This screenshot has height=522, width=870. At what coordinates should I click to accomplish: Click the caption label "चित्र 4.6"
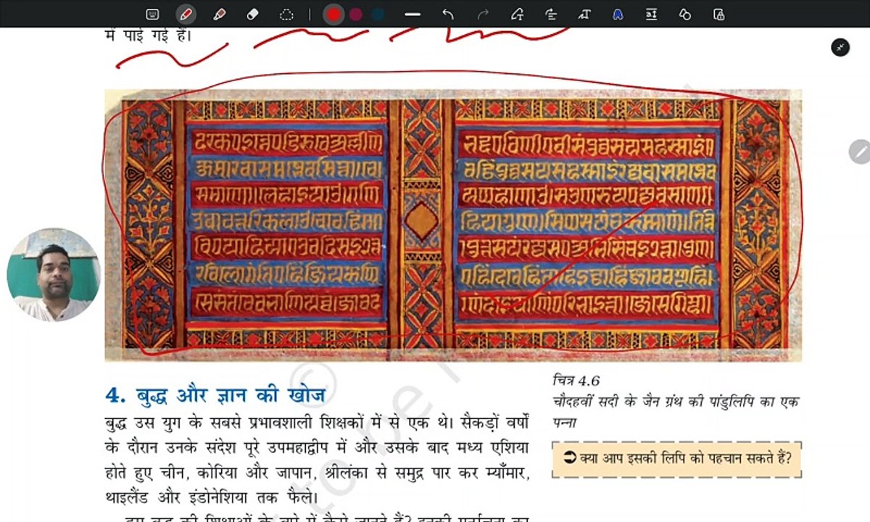coord(576,381)
